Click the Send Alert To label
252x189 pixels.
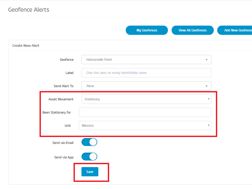64,86
